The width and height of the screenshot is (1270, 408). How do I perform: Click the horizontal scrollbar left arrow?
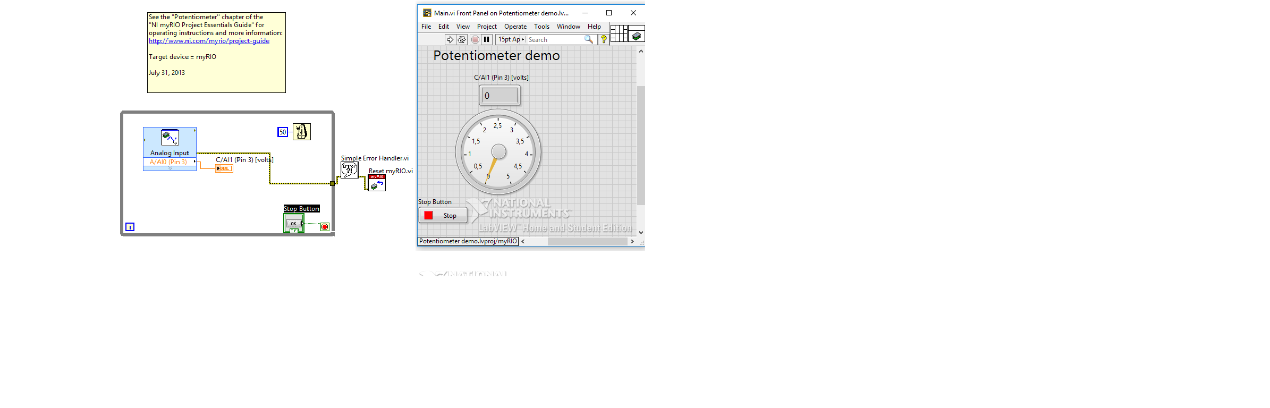[523, 241]
